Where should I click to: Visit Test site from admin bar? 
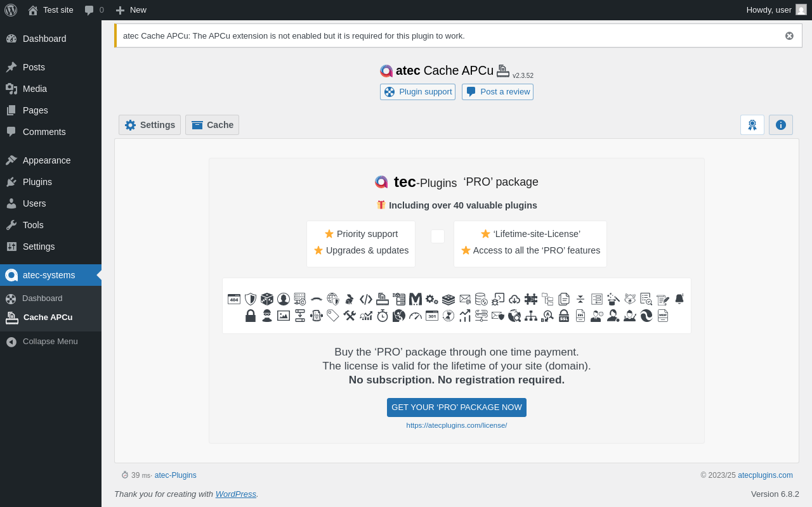point(51,10)
